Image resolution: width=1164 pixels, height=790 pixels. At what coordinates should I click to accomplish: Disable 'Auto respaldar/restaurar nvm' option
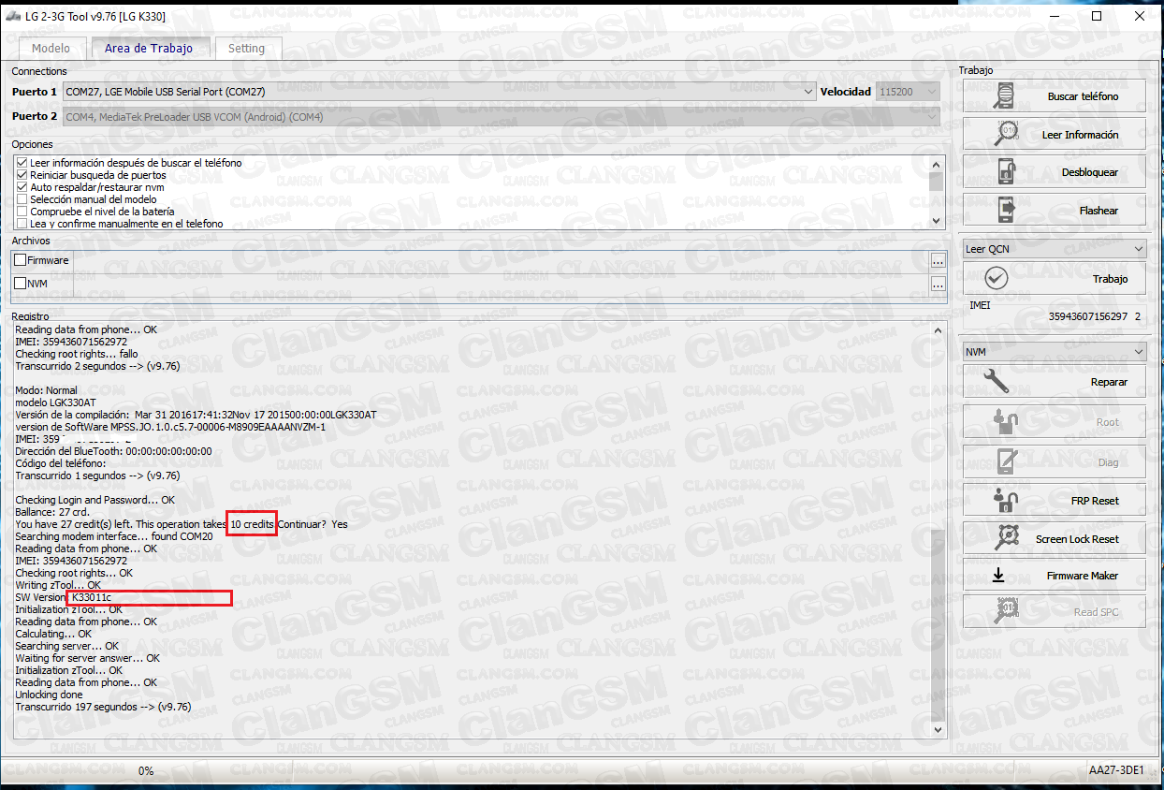click(x=22, y=187)
